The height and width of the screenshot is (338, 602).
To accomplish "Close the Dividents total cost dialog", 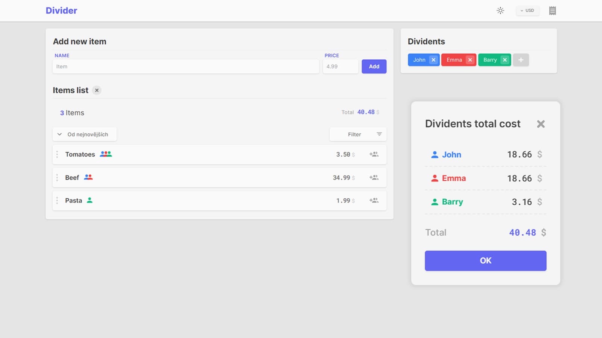I will point(541,124).
